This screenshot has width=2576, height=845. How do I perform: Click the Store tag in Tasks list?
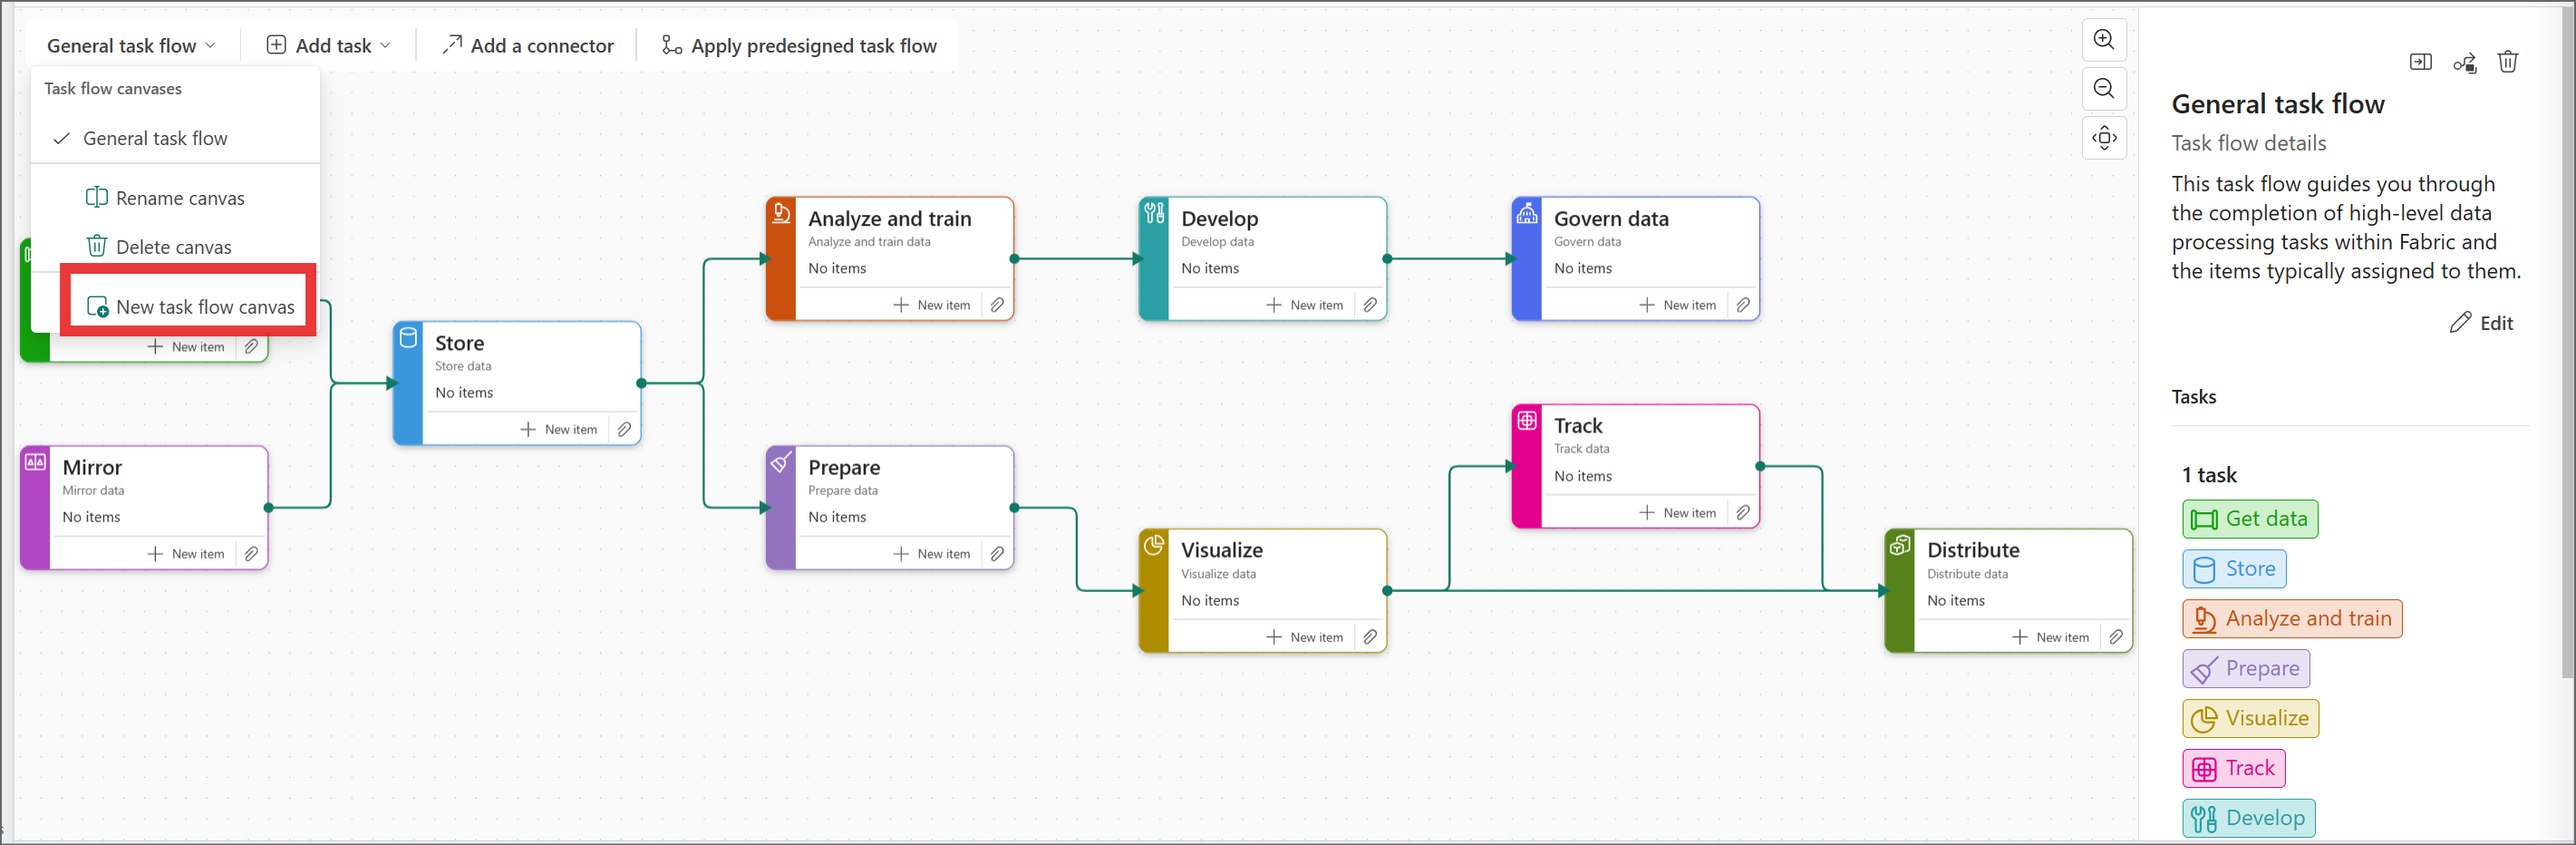coord(2234,569)
